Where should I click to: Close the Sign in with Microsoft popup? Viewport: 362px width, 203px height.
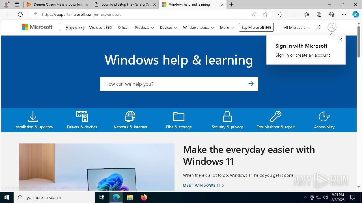pos(340,39)
